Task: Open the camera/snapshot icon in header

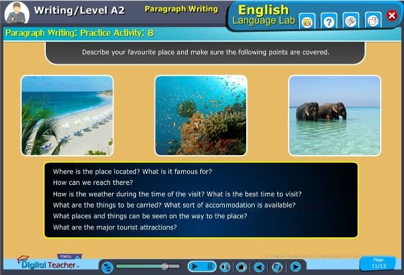Action: [307, 22]
